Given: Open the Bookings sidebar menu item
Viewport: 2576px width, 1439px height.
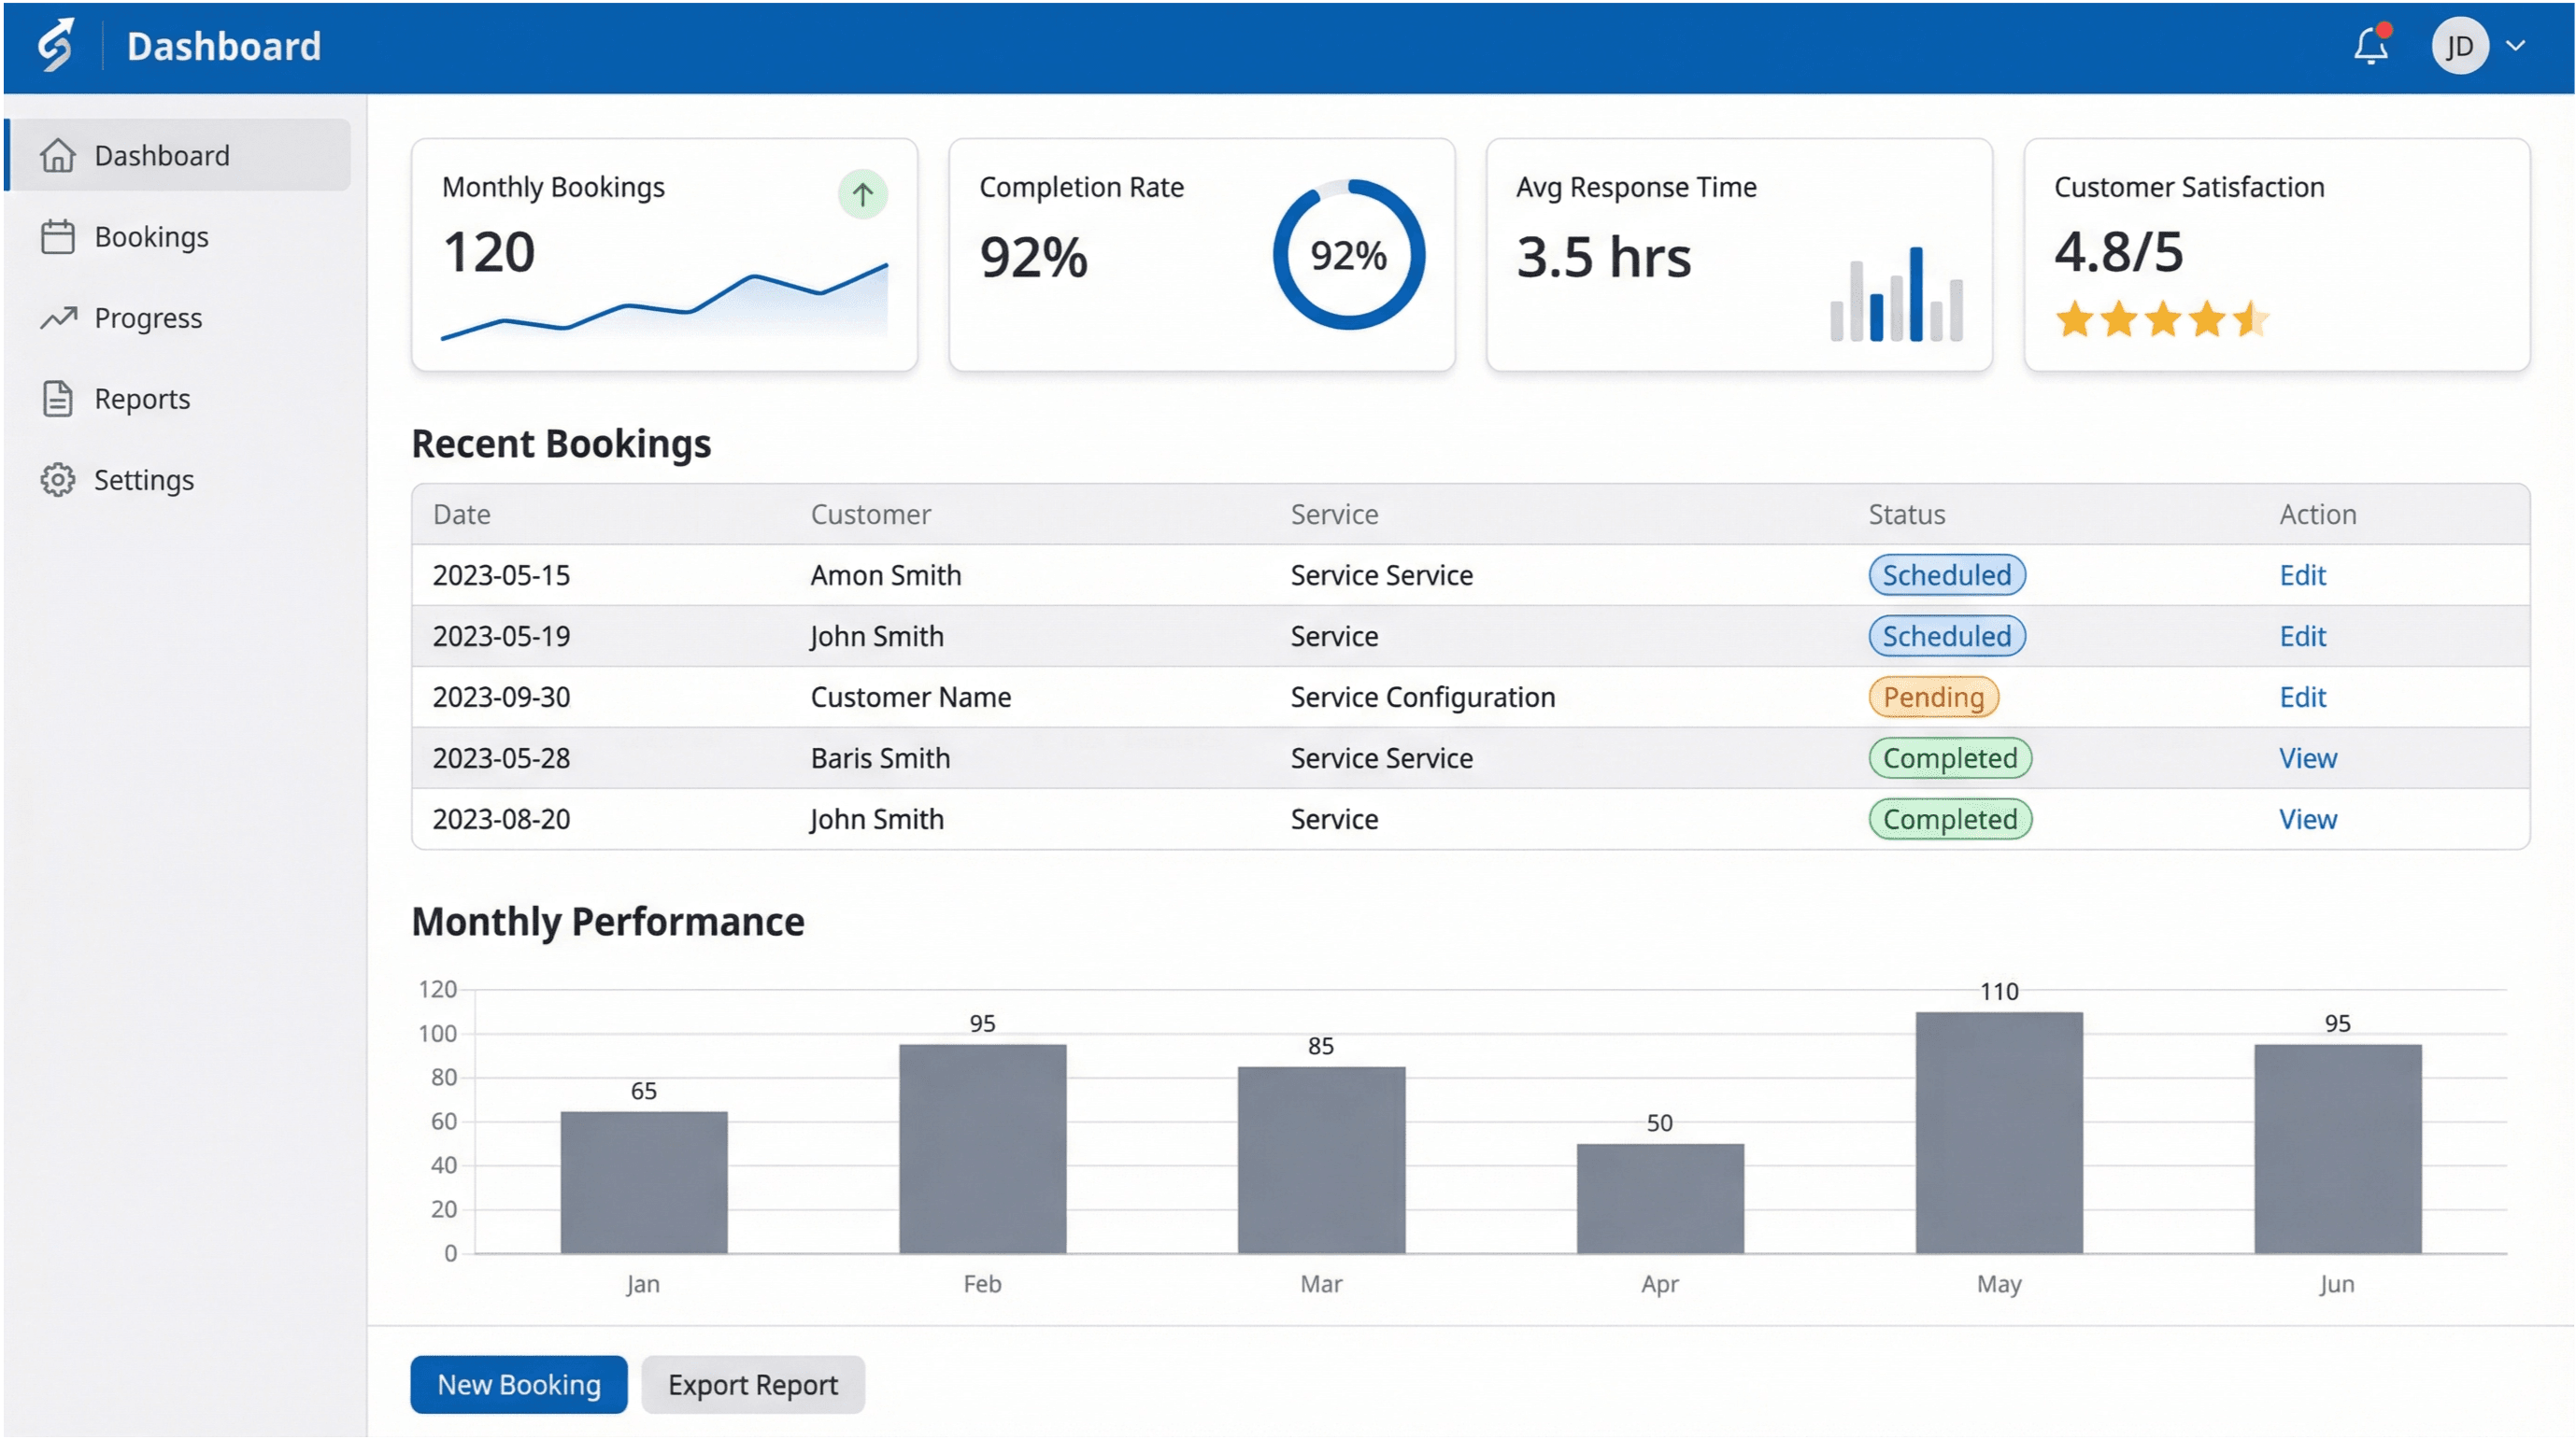Looking at the screenshot, I should pyautogui.click(x=151, y=237).
